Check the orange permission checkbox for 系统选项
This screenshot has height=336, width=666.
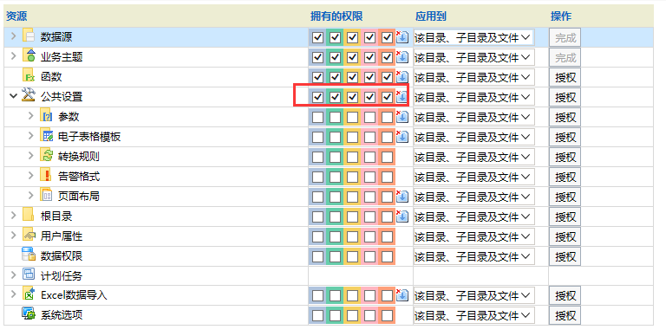click(387, 315)
